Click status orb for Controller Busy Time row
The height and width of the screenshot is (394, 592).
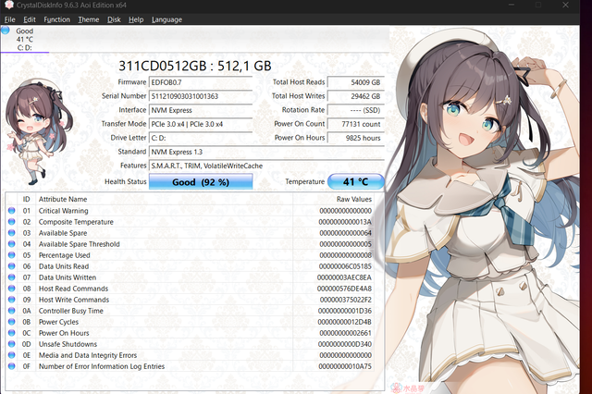coord(12,311)
